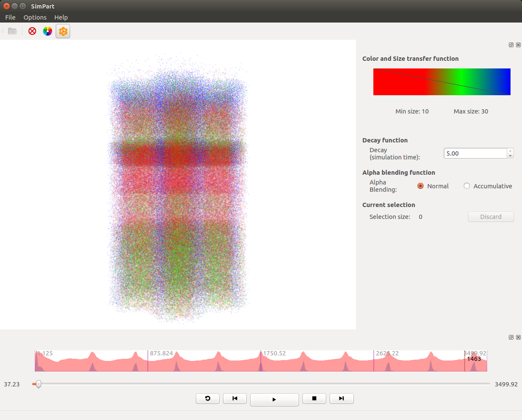Open the File menu
522x420 pixels.
(10, 17)
